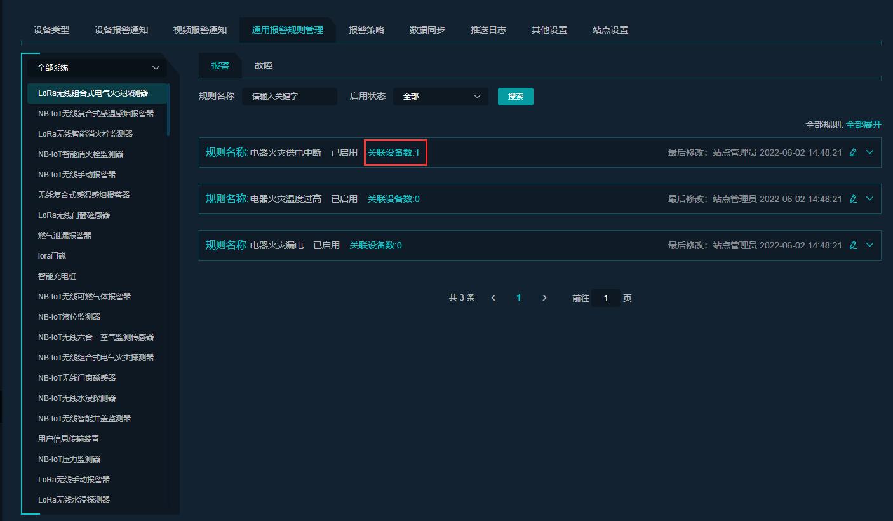Select LoRa无线智能消火栓监测器 in list
Screen dimensions: 893x521
pyautogui.click(x=97, y=134)
